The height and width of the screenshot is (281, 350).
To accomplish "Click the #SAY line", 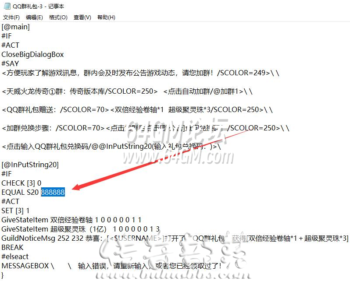I will coord(10,63).
